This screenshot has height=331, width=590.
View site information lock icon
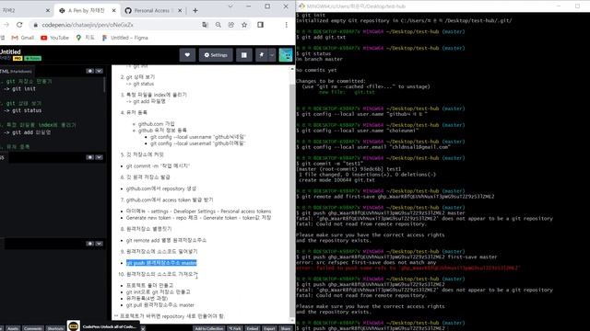pyautogui.click(x=35, y=25)
